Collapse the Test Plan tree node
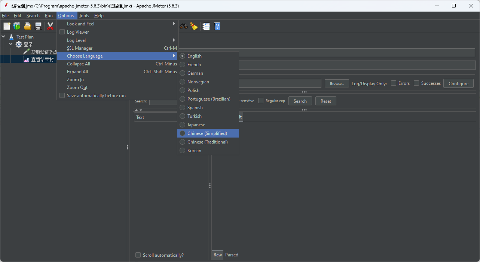 click(x=3, y=37)
